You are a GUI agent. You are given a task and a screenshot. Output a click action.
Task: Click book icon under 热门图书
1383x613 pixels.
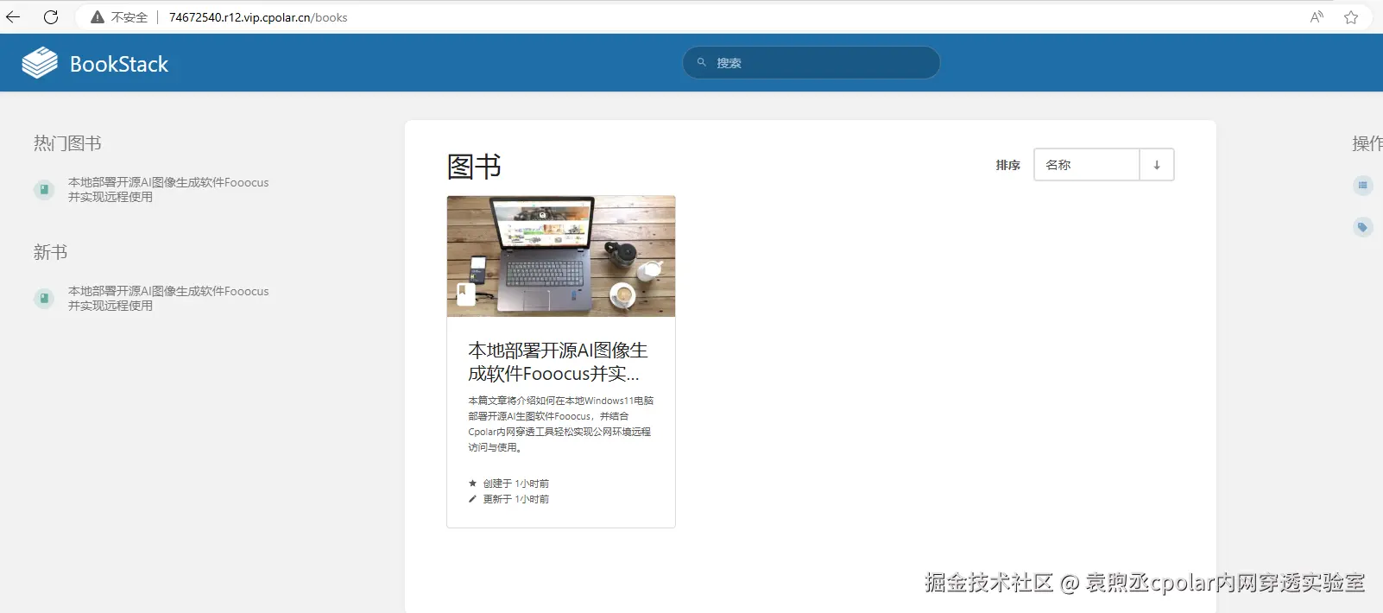(44, 189)
